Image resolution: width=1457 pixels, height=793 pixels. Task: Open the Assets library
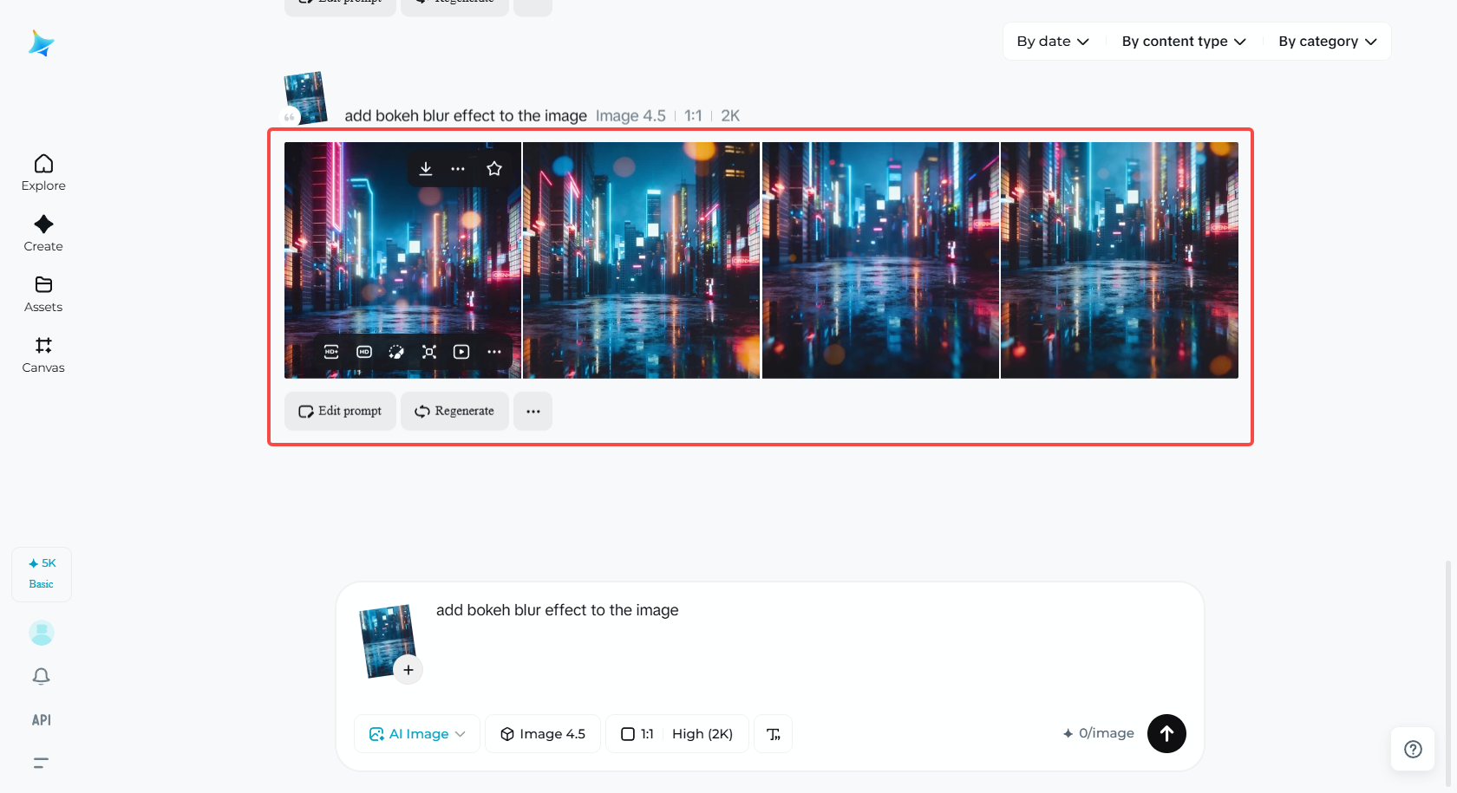[x=43, y=295]
